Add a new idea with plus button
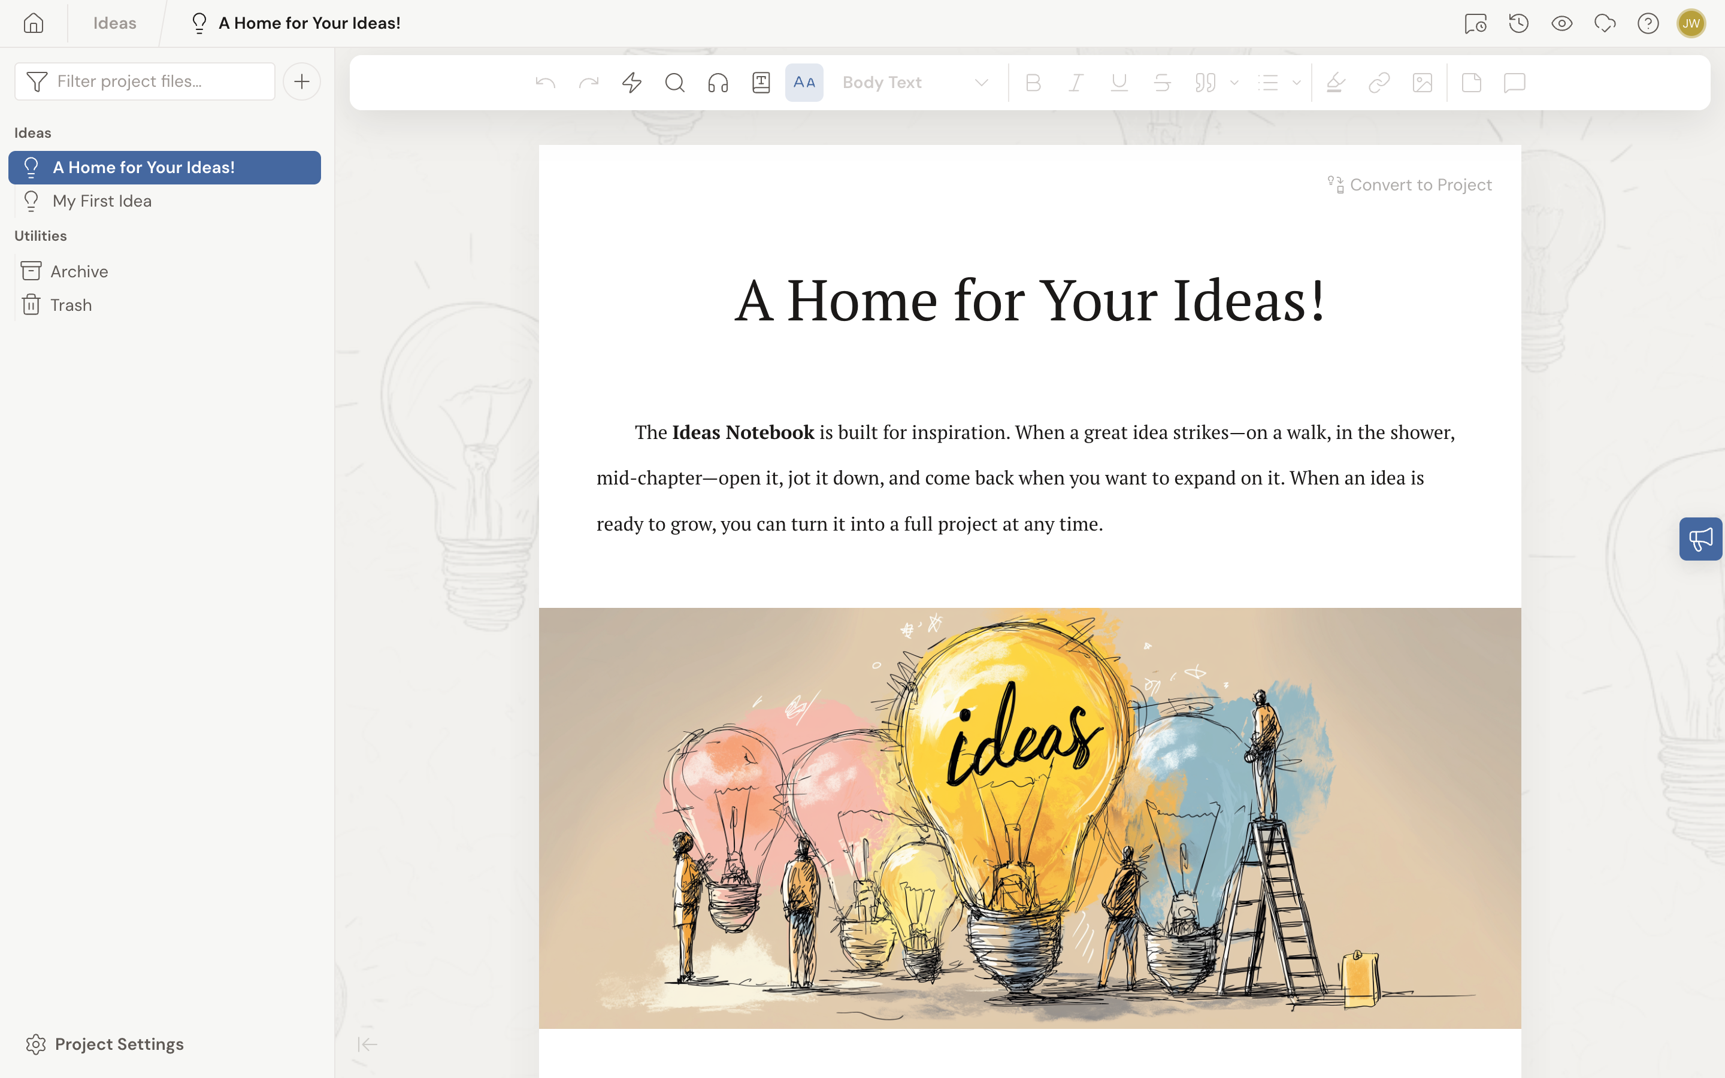 point(301,81)
